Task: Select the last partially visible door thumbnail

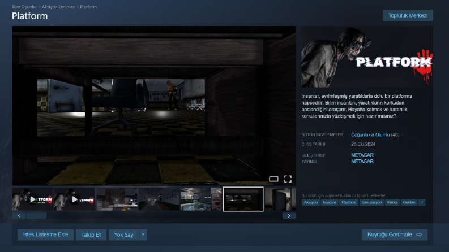Action: pyautogui.click(x=280, y=199)
